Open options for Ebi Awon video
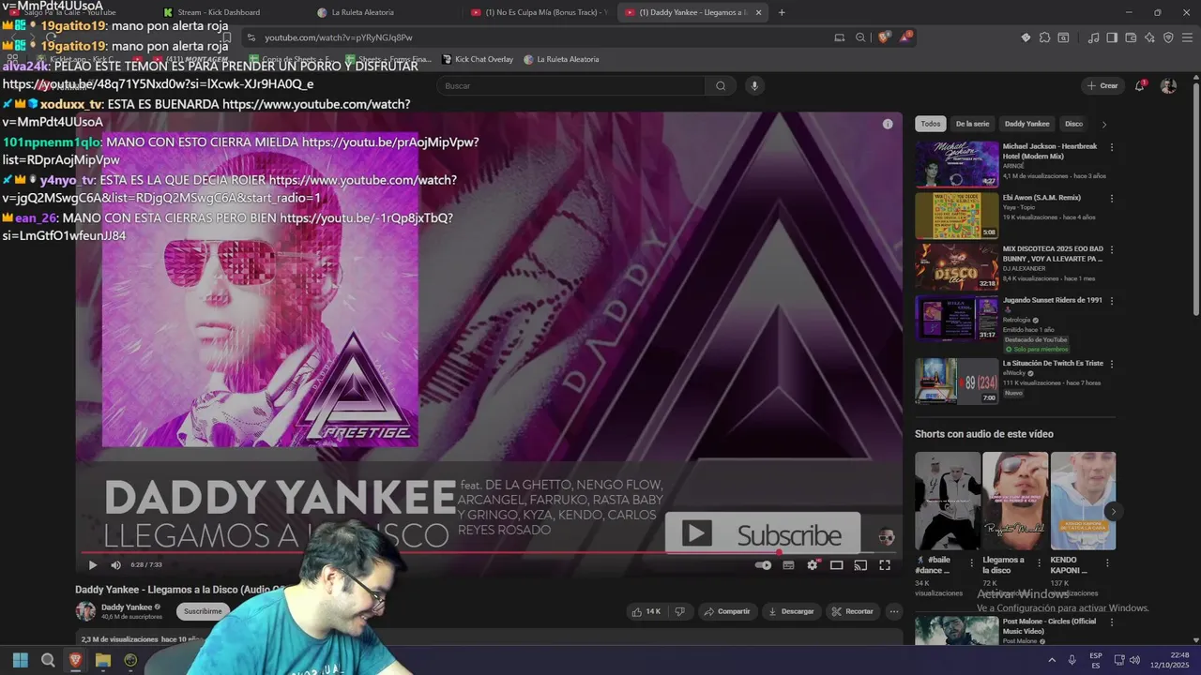This screenshot has width=1201, height=675. (x=1112, y=199)
